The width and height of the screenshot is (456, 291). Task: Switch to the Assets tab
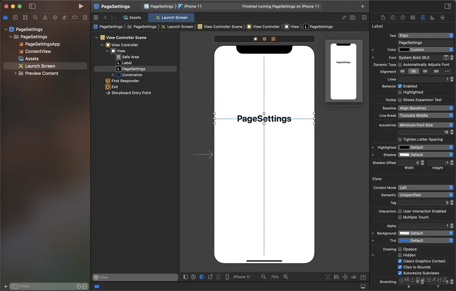click(132, 18)
